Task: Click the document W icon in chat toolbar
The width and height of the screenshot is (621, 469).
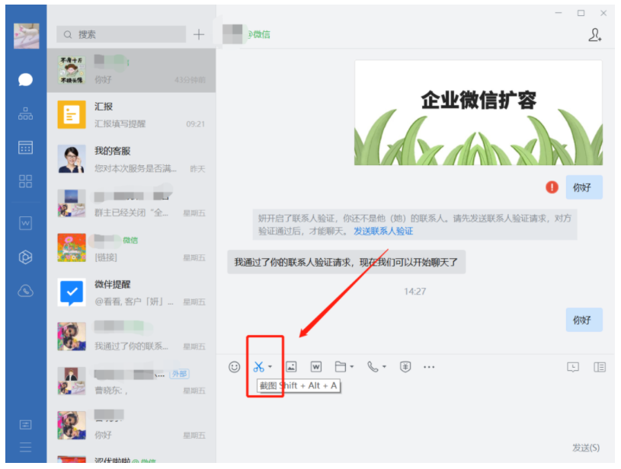Action: point(316,367)
